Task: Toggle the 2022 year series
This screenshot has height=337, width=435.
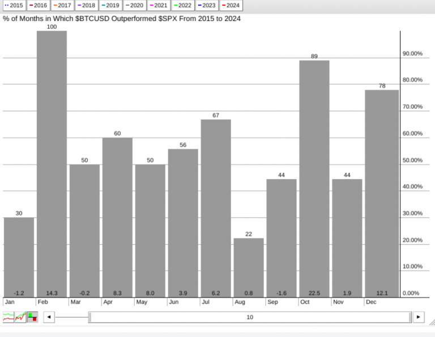Action: (183, 6)
